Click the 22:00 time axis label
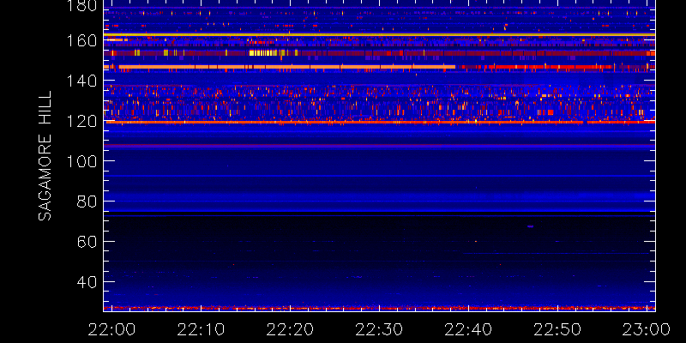The width and height of the screenshot is (686, 343). 111,329
